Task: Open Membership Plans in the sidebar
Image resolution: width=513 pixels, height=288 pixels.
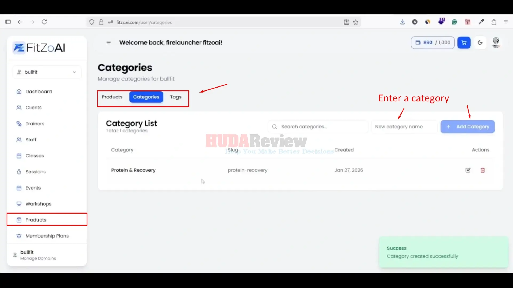Action: click(47, 236)
